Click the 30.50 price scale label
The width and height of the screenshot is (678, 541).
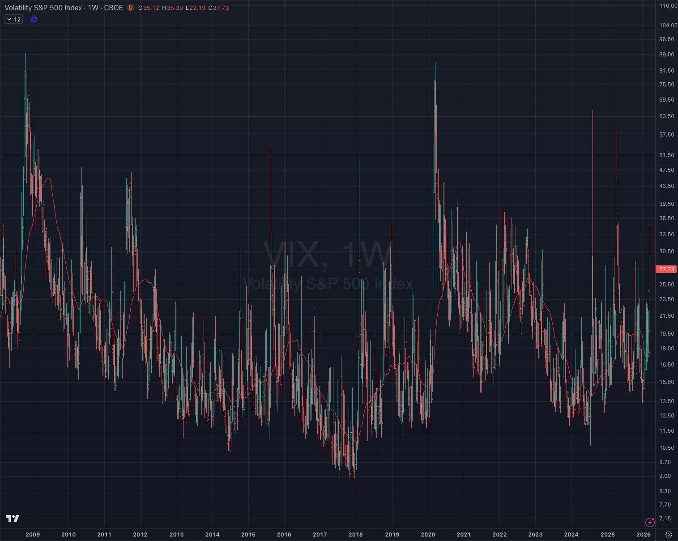[x=666, y=251]
